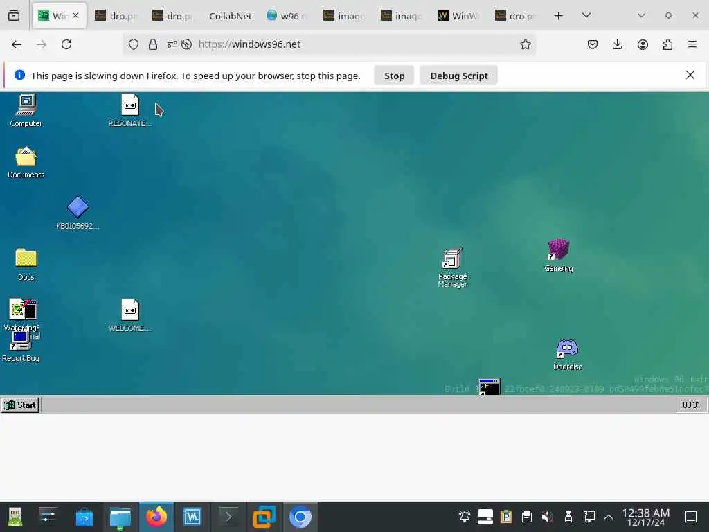
Task: Expand the hidden system tray icons
Action: [x=609, y=517]
